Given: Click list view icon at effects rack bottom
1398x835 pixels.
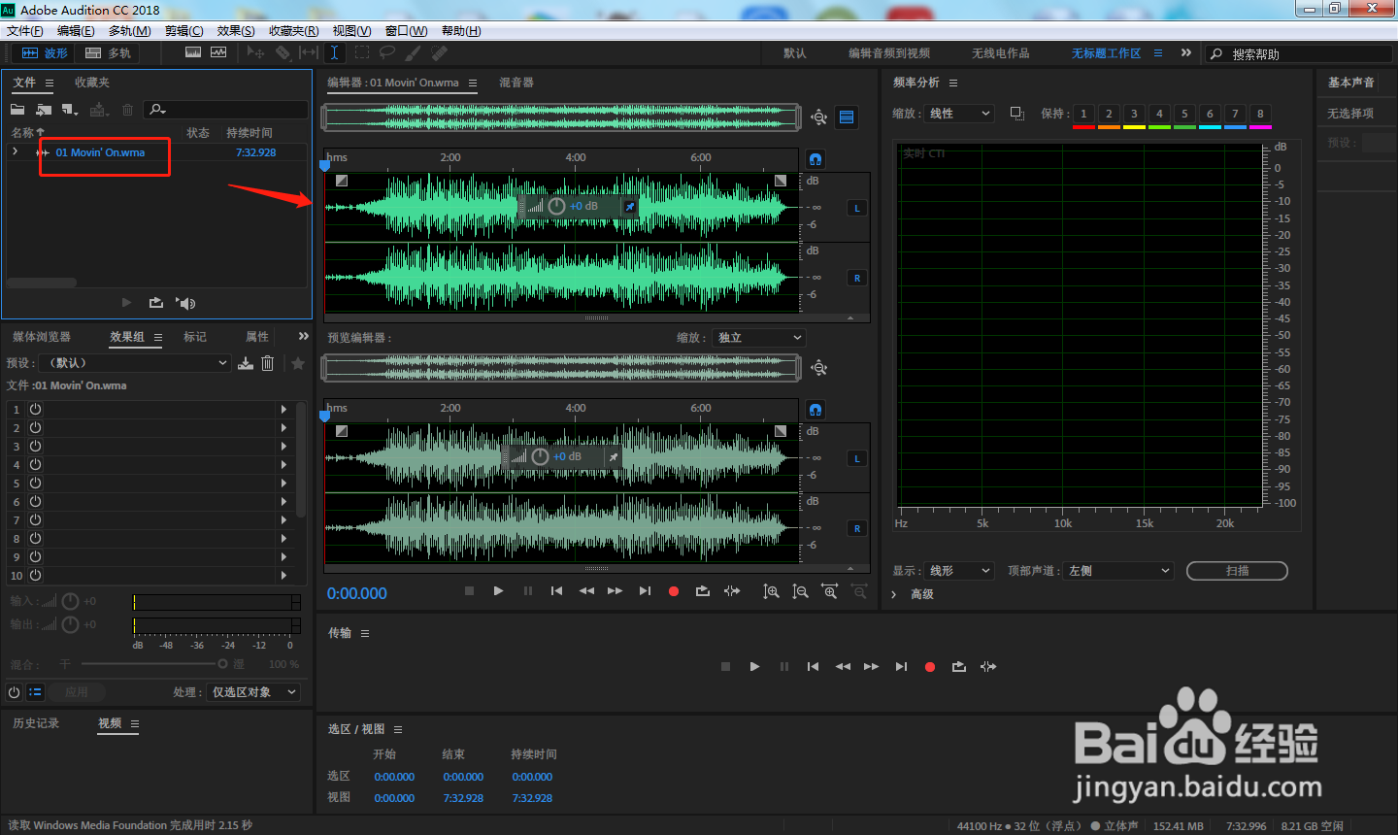Looking at the screenshot, I should tap(35, 692).
